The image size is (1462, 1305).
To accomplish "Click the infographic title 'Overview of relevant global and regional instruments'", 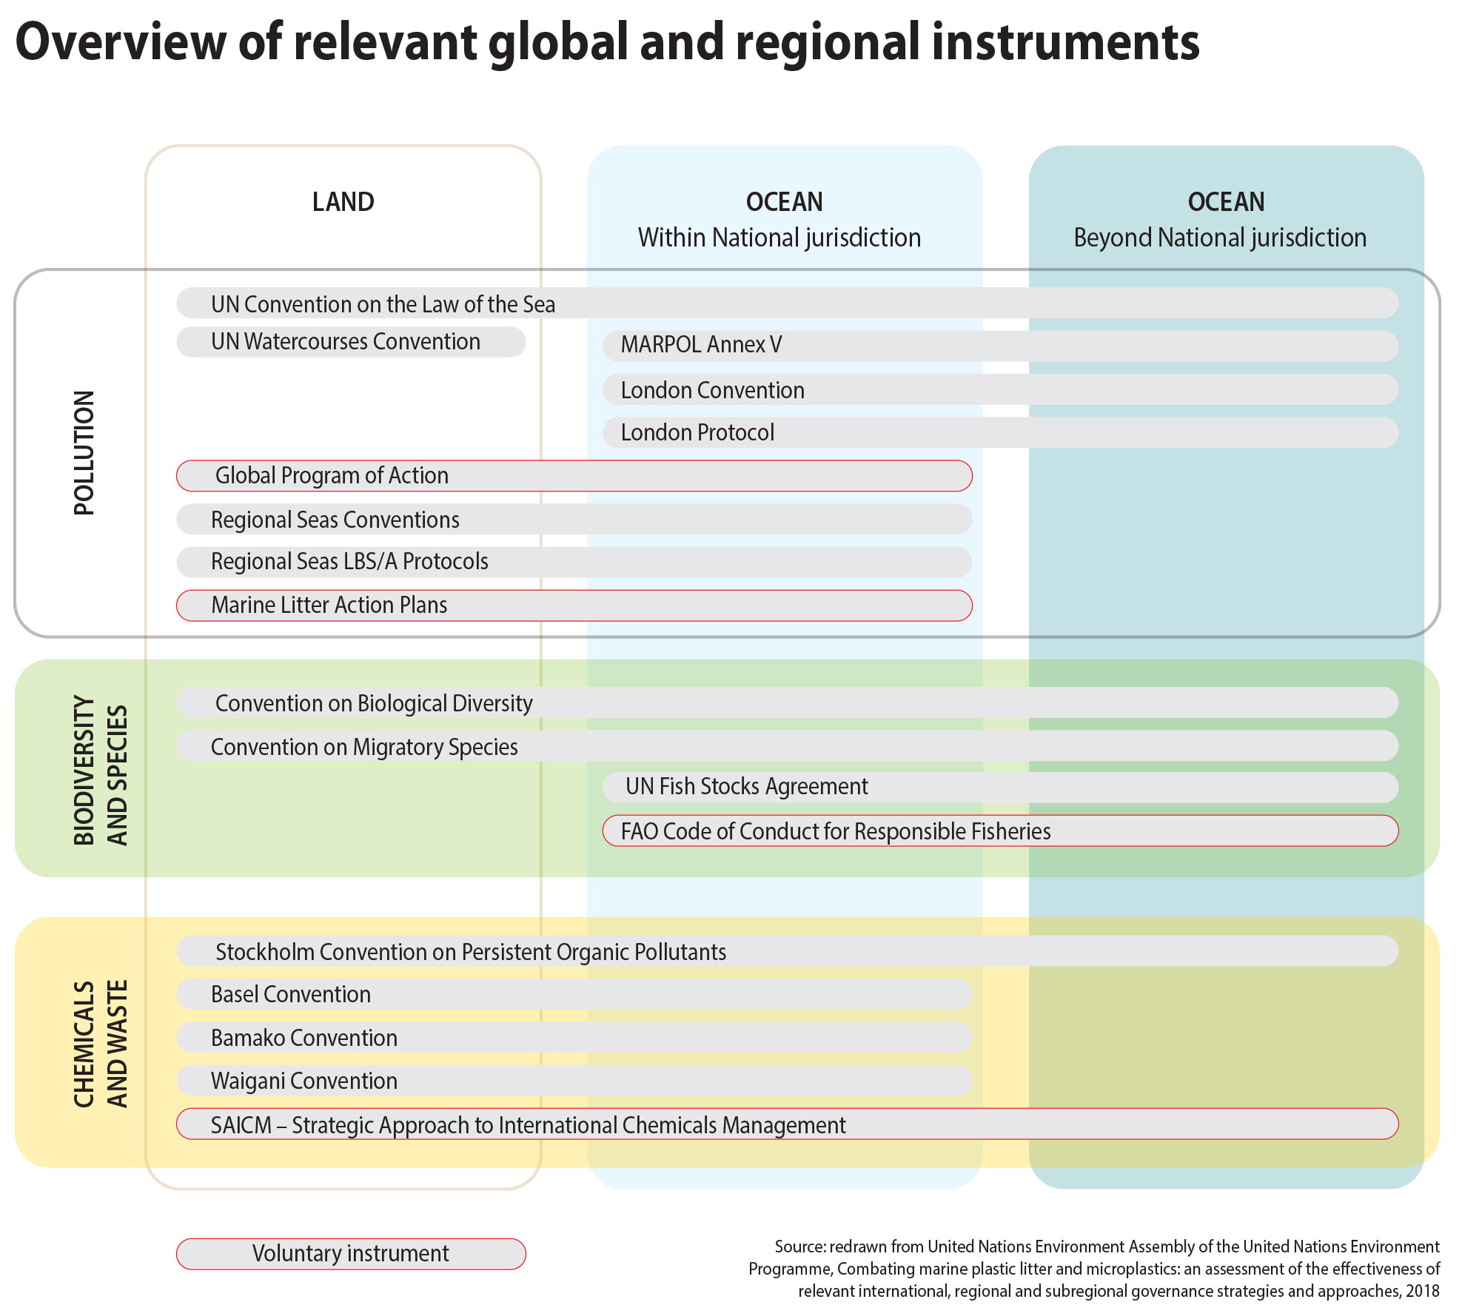I will click(607, 43).
